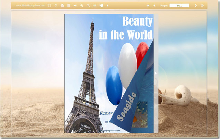Show page thumbnails grid

(69, 6)
